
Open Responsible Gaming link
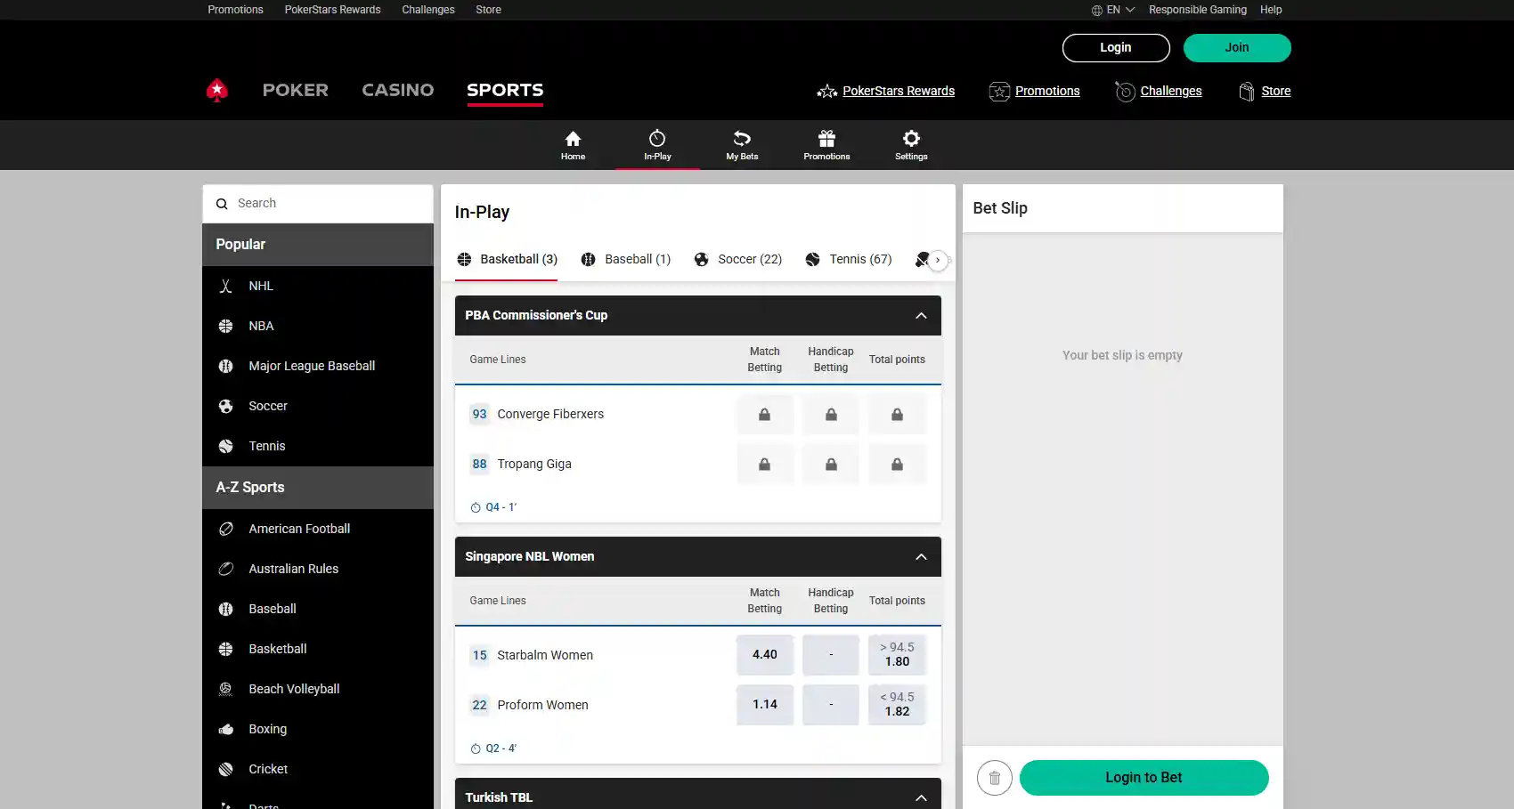[x=1198, y=10]
